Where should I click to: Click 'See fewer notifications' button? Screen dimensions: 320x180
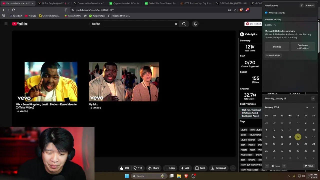click(x=303, y=47)
